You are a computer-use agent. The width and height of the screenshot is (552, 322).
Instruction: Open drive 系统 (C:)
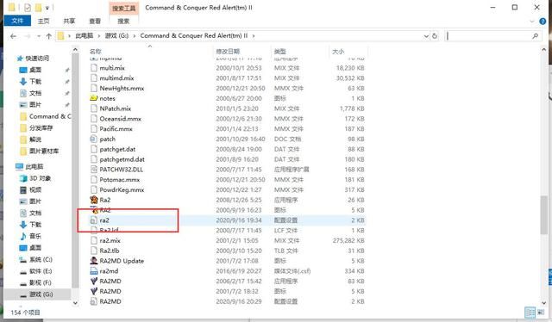click(41, 259)
